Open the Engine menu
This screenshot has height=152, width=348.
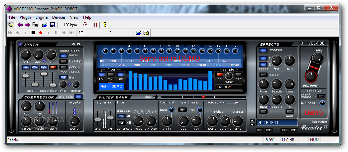pos(42,17)
